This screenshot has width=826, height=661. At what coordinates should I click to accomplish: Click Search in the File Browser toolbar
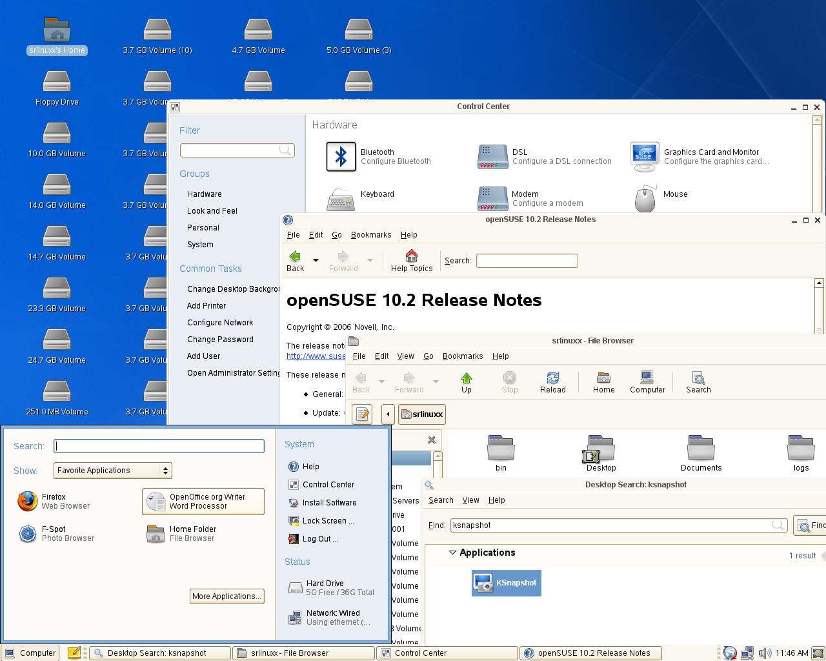point(698,382)
